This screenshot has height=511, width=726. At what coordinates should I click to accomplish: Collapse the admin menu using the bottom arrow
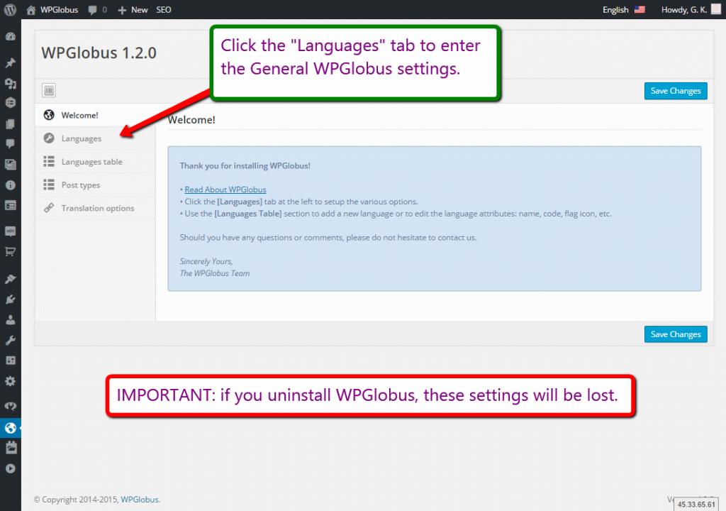10,468
